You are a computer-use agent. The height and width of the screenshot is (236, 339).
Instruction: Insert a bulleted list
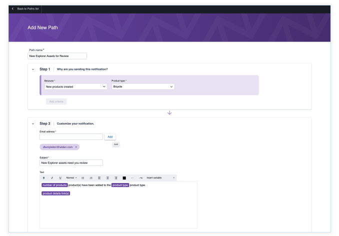tap(82, 178)
